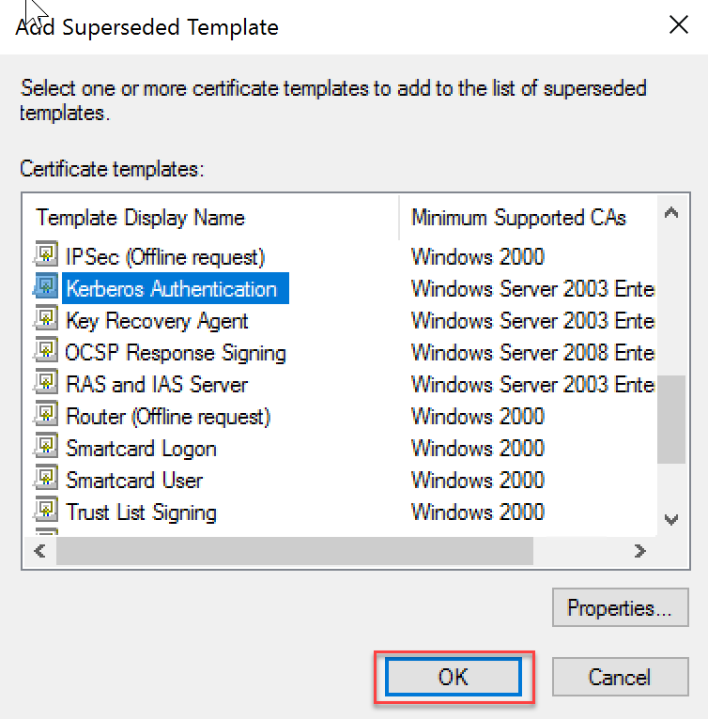Click the IPSec (Offline request) template icon
This screenshot has width=708, height=719.
click(x=46, y=256)
